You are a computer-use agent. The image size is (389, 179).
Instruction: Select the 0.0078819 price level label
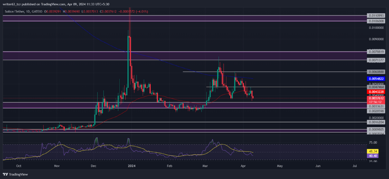(x=376, y=52)
